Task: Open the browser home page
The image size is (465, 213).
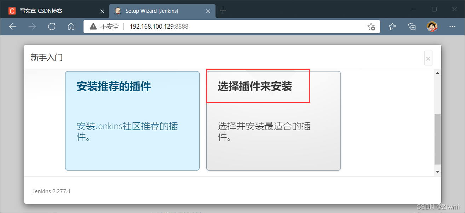Action: [71, 27]
